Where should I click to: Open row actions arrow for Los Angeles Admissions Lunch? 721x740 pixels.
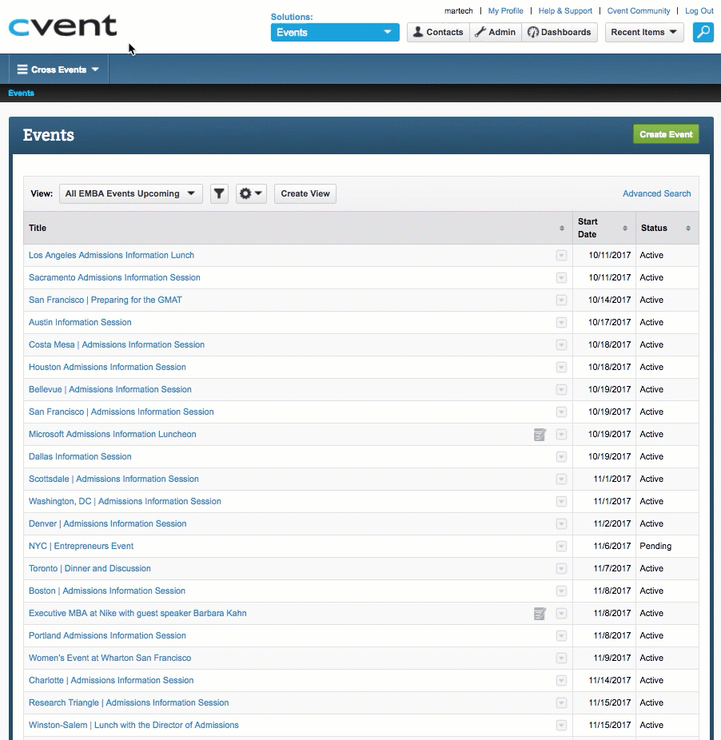[561, 255]
